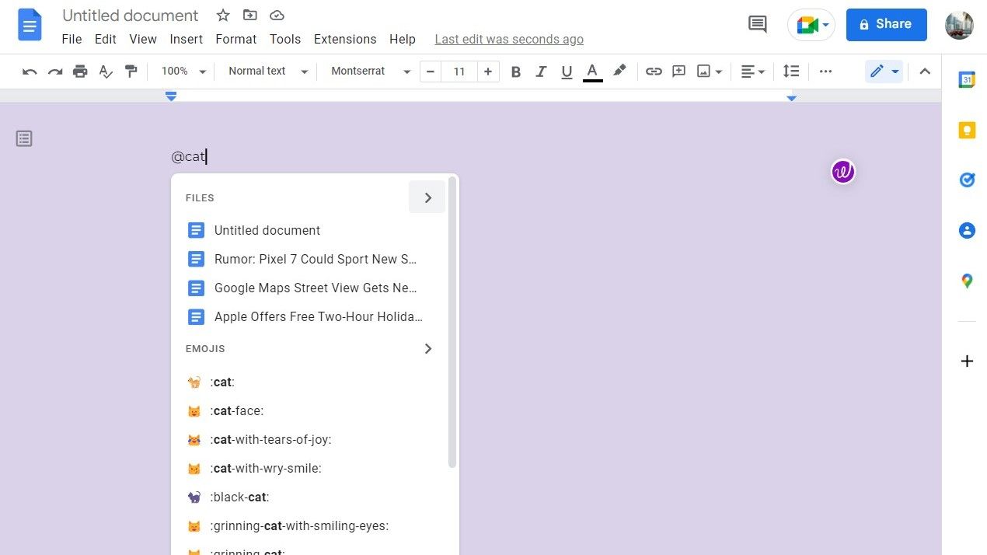Open the Extensions menu
This screenshot has width=987, height=555.
pyautogui.click(x=344, y=39)
